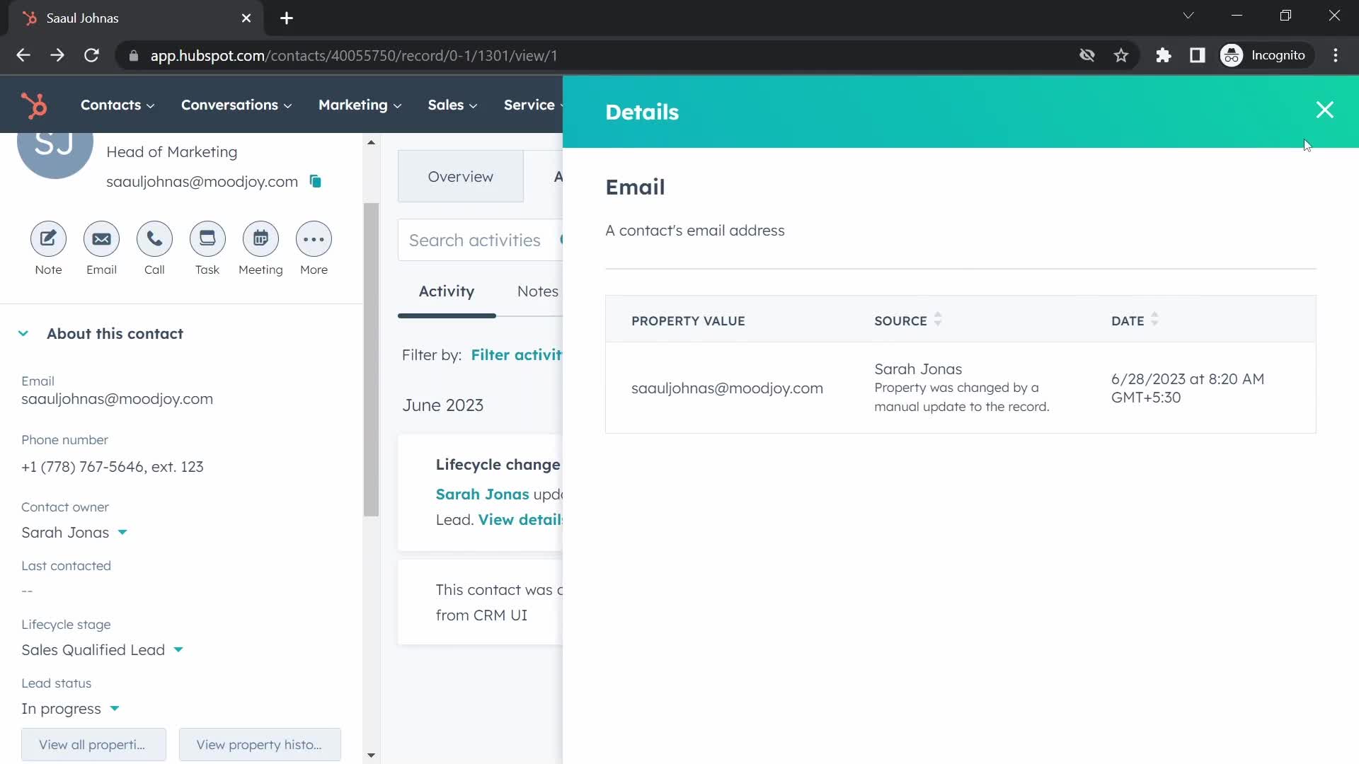Click the SOURCE column sort arrow
Image resolution: width=1359 pixels, height=764 pixels.
click(939, 320)
